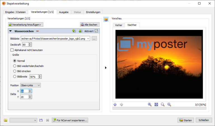The image size is (215, 126).
Task: Click the zoom in magnifier below preview
Action: 149,104
